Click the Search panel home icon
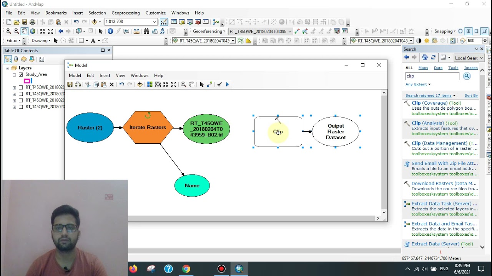This screenshot has height=276, width=492. (x=425, y=58)
